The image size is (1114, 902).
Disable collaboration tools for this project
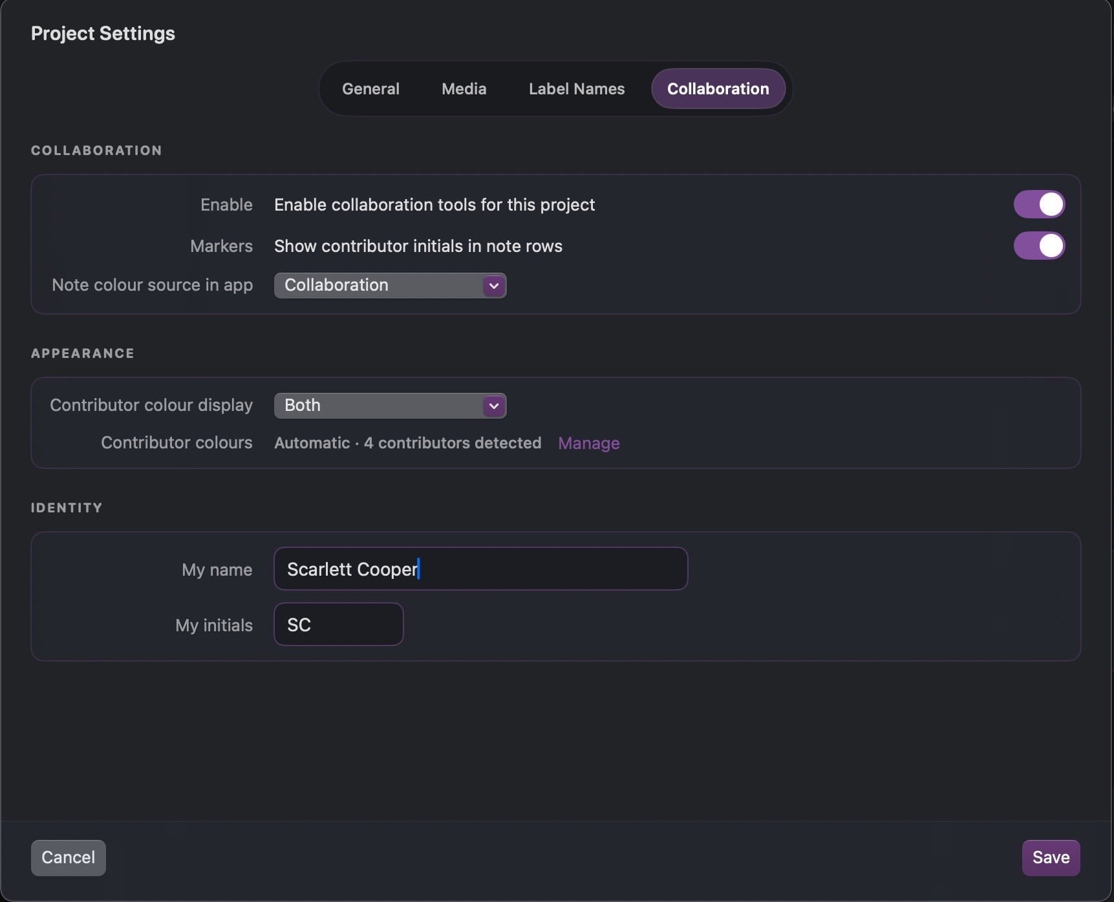1039,204
